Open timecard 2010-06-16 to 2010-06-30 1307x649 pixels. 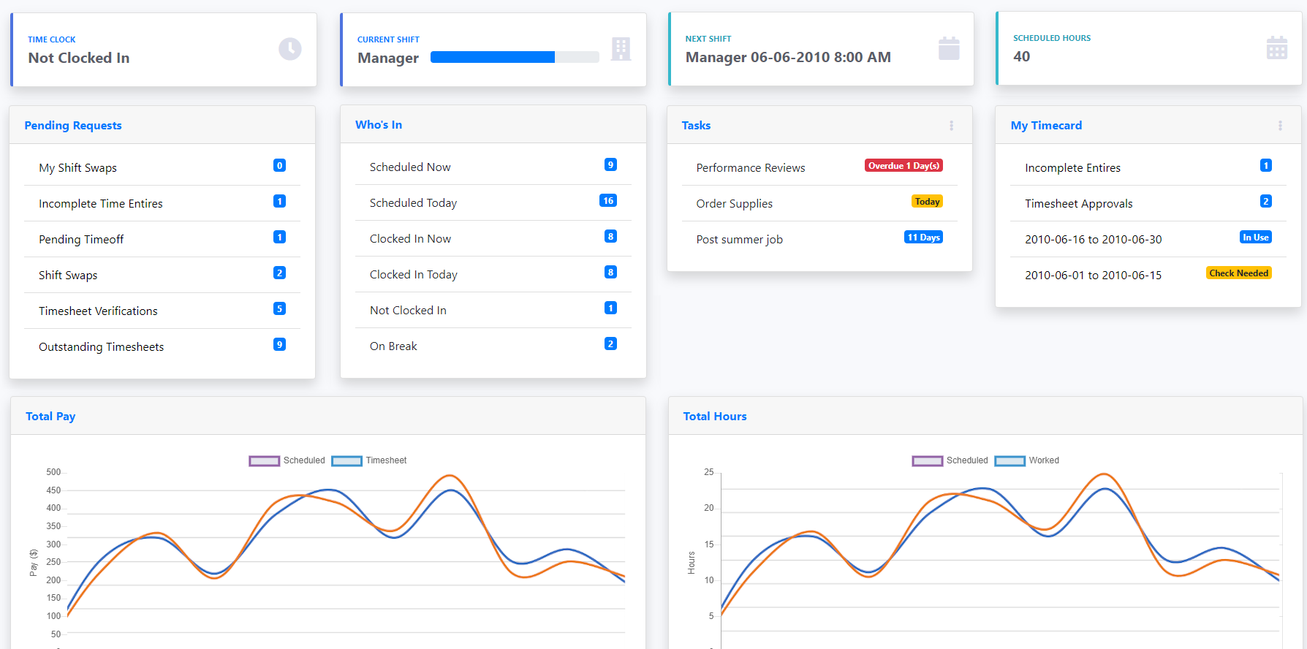click(1148, 239)
